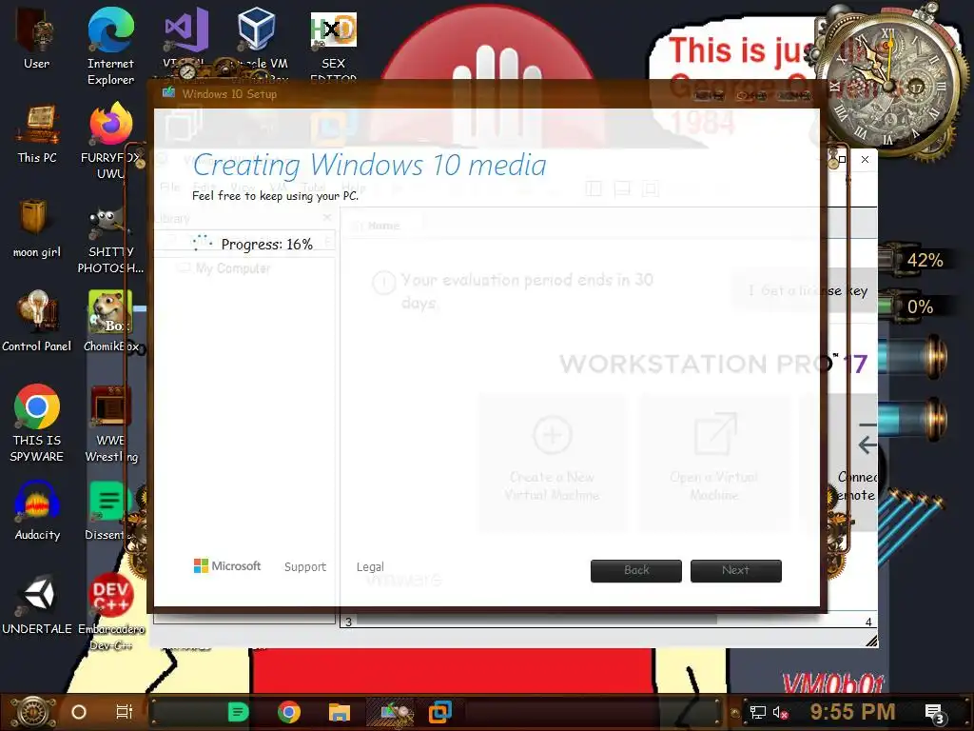Open the Internet Explorer Edge icon
Image resolution: width=974 pixels, height=731 pixels.
click(110, 45)
